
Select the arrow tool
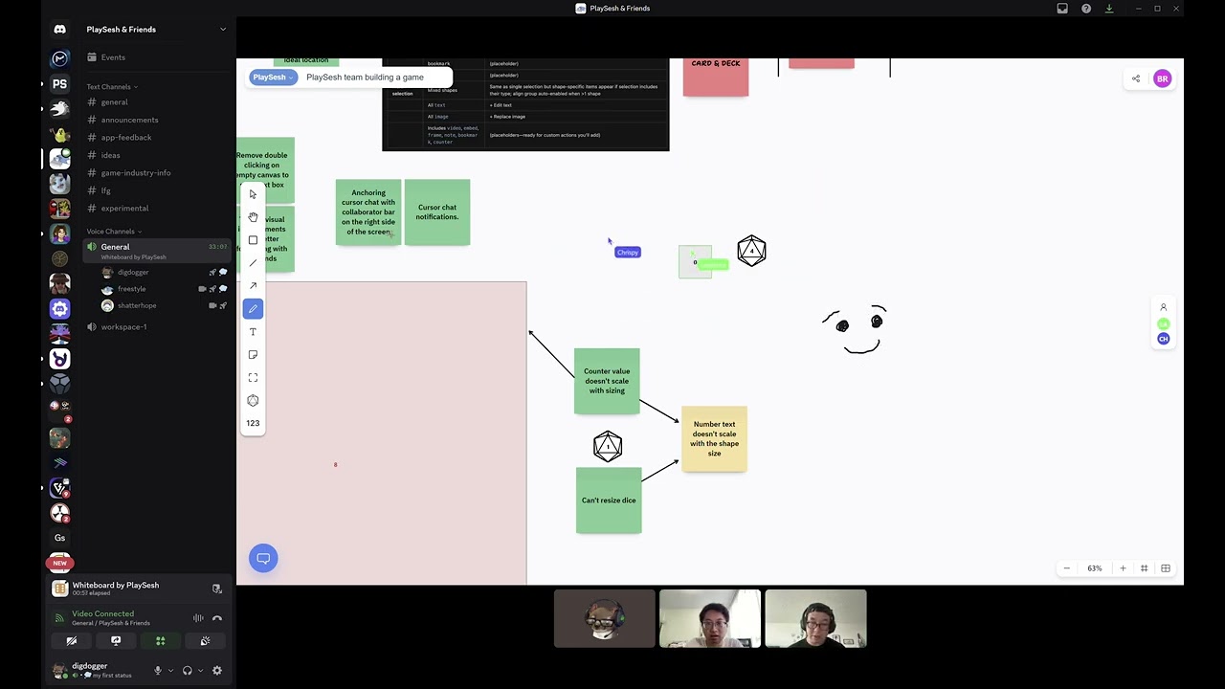(x=253, y=285)
